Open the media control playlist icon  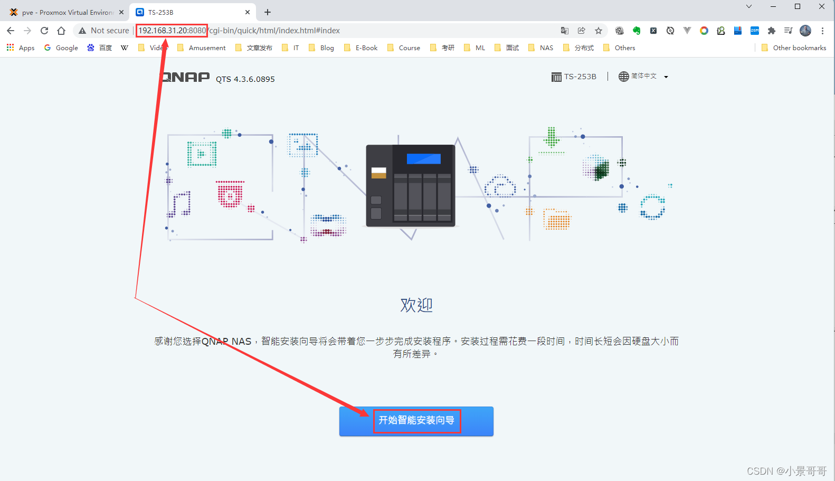click(789, 31)
